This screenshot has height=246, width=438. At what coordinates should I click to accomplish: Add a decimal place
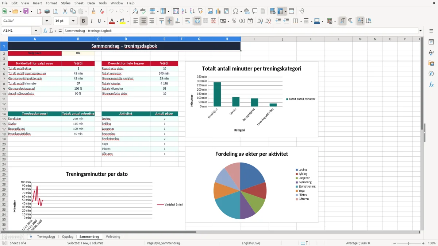click(x=260, y=21)
